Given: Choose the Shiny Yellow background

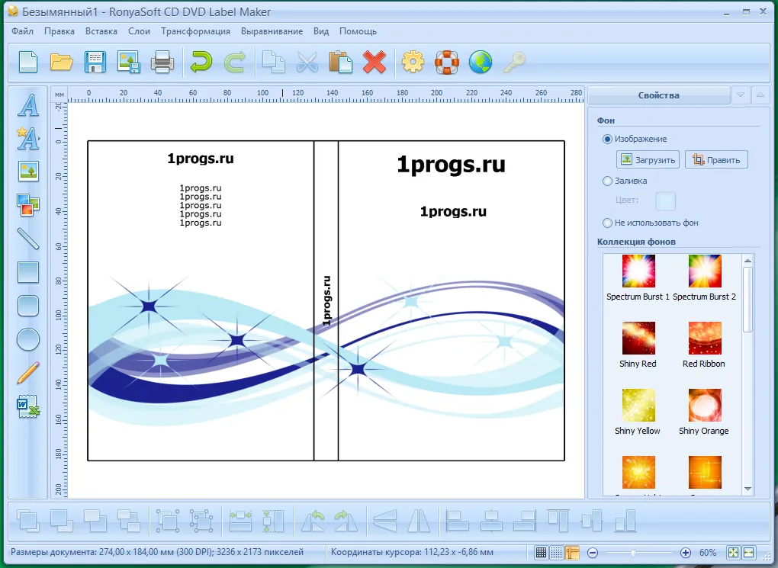Looking at the screenshot, I should (x=638, y=412).
